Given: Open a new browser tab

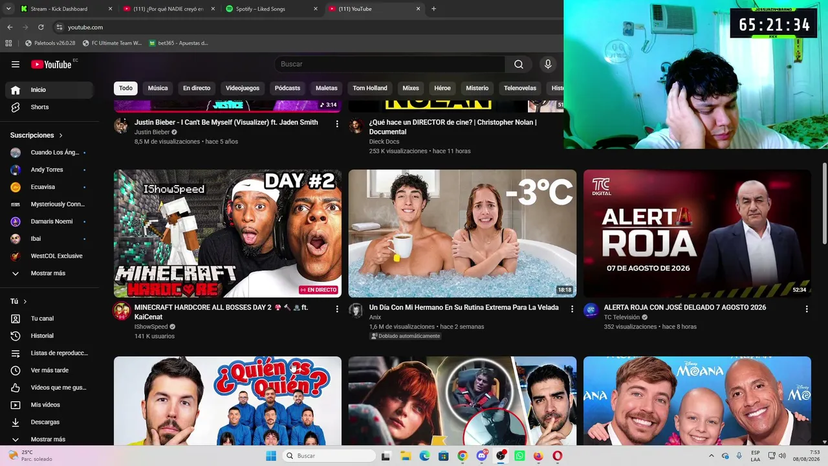Looking at the screenshot, I should coord(433,9).
